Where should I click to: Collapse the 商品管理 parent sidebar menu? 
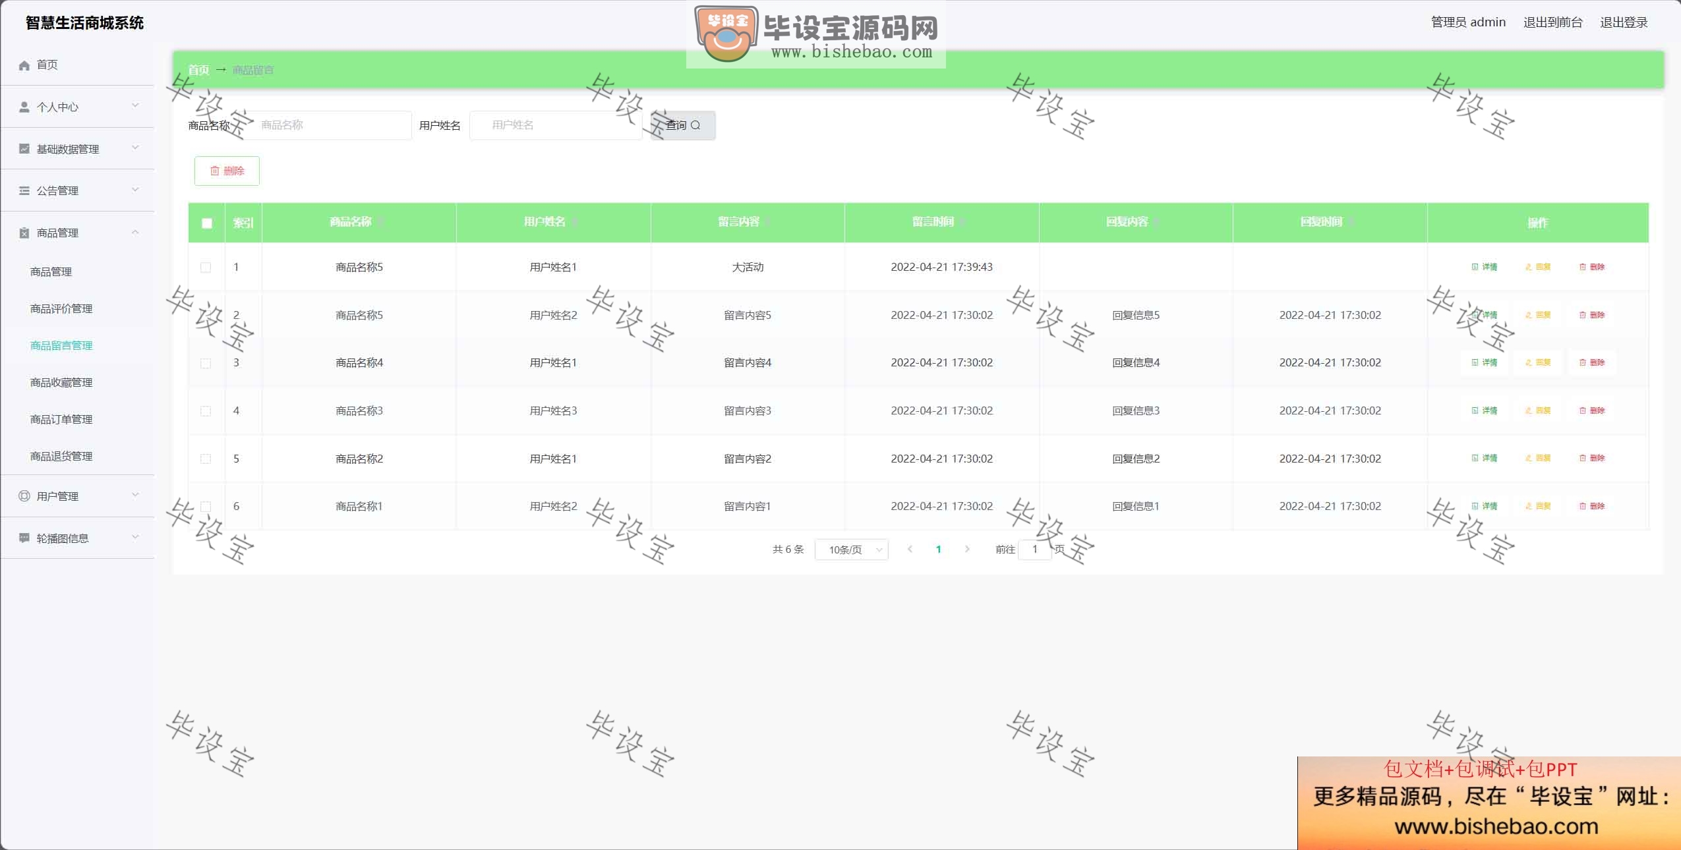coord(77,233)
